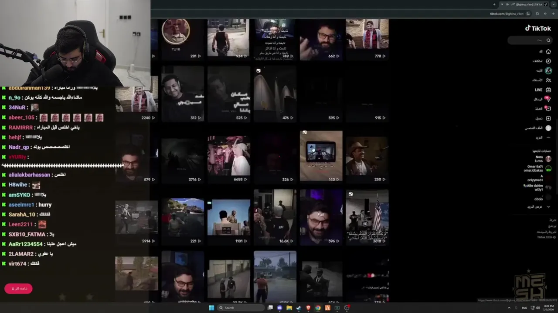558x313 pixels.
Task: Click chat username abeer_105
Action: (x=21, y=117)
